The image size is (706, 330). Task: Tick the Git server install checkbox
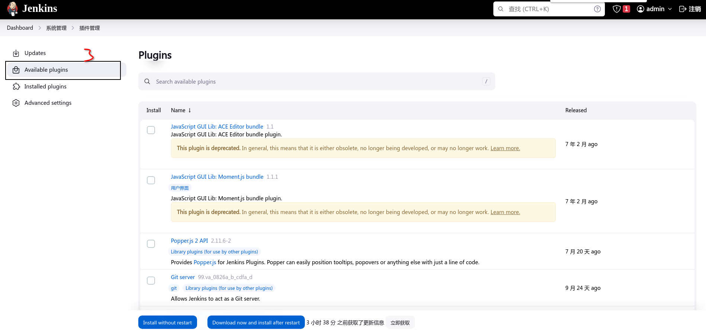tap(151, 281)
